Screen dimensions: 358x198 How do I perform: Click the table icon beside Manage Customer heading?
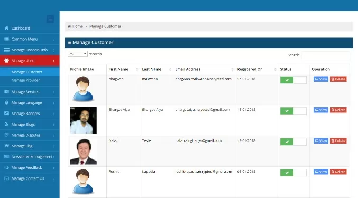(69, 43)
